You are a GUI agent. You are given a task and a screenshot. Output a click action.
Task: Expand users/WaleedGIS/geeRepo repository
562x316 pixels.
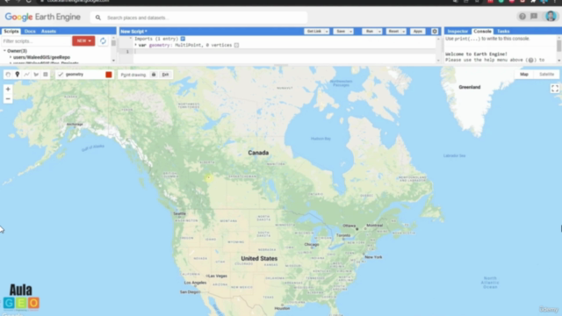(x=11, y=57)
